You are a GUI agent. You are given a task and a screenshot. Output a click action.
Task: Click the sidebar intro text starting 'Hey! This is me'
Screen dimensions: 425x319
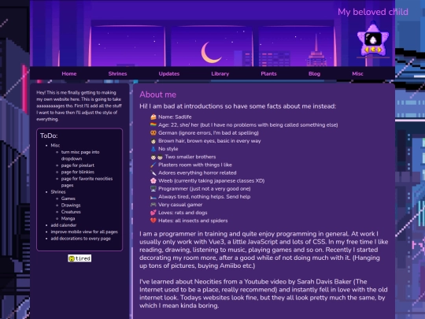(79, 106)
